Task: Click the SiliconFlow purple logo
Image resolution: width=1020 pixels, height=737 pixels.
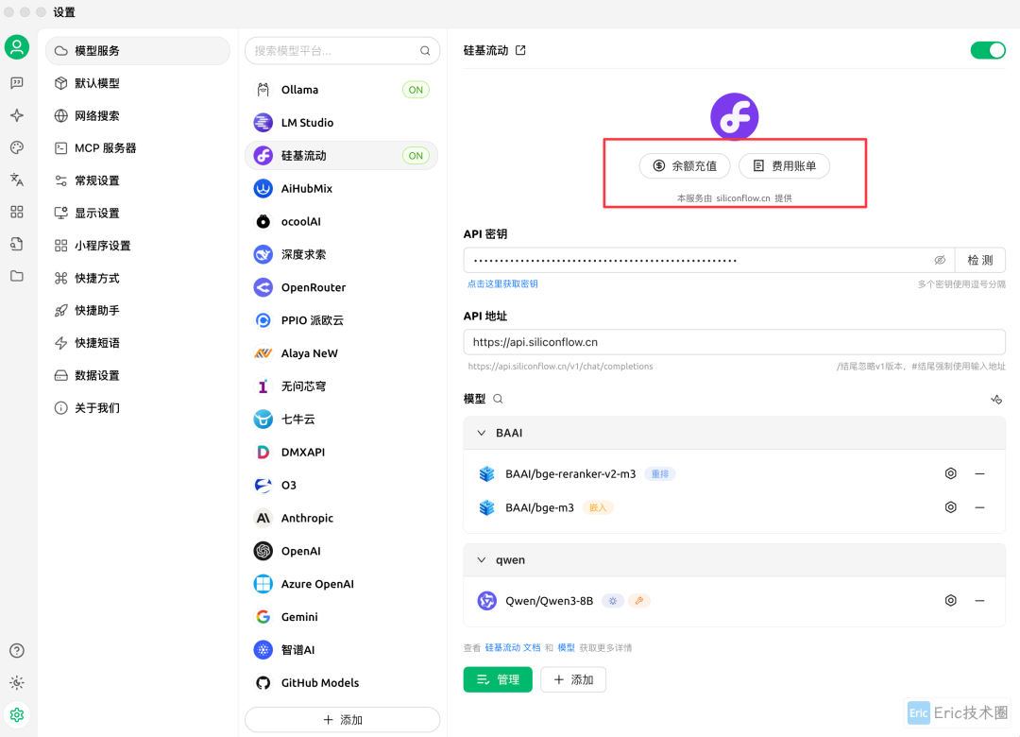Action: coord(735,116)
